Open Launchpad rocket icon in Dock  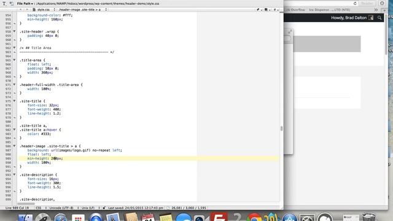point(42,217)
